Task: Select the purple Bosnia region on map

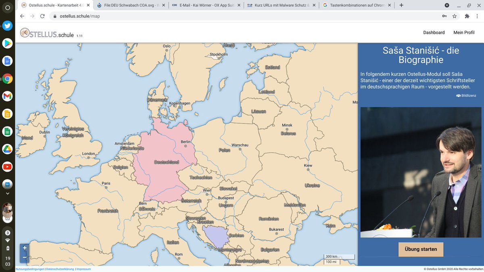Action: point(215,236)
